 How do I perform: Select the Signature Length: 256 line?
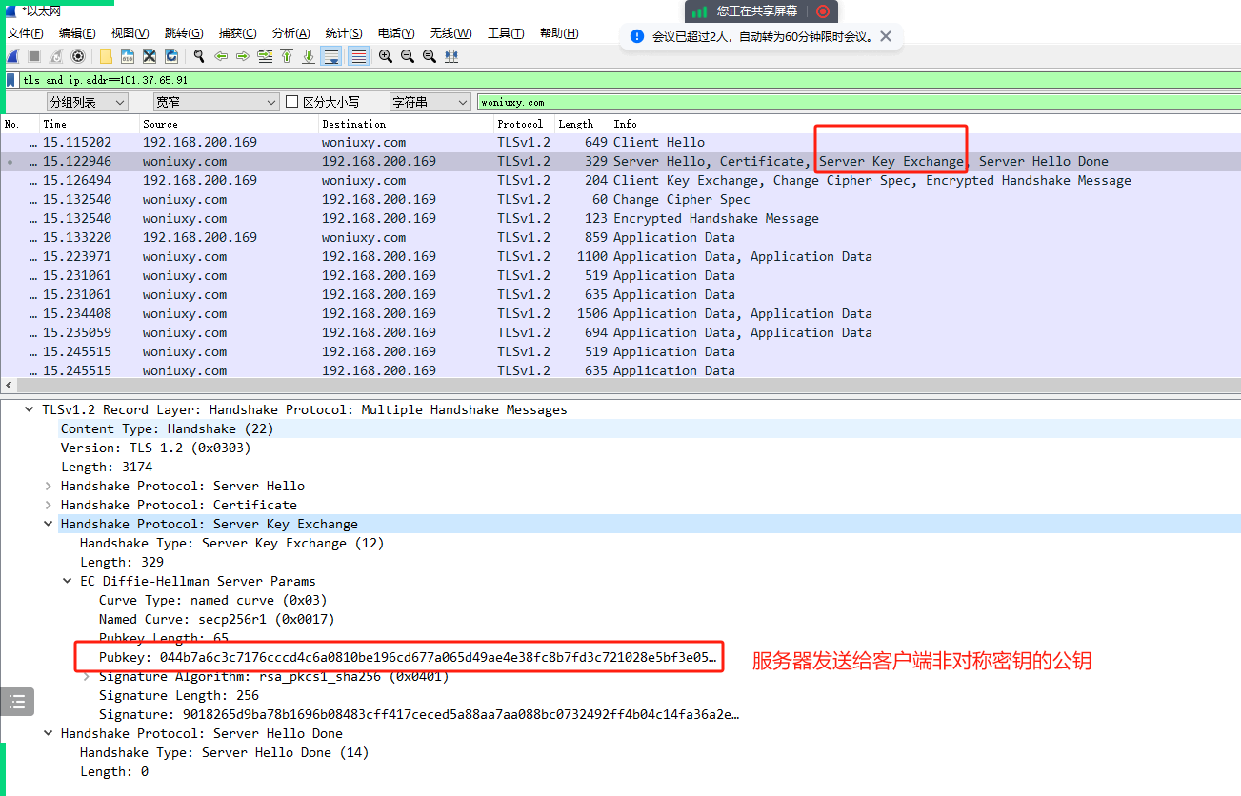click(x=179, y=695)
